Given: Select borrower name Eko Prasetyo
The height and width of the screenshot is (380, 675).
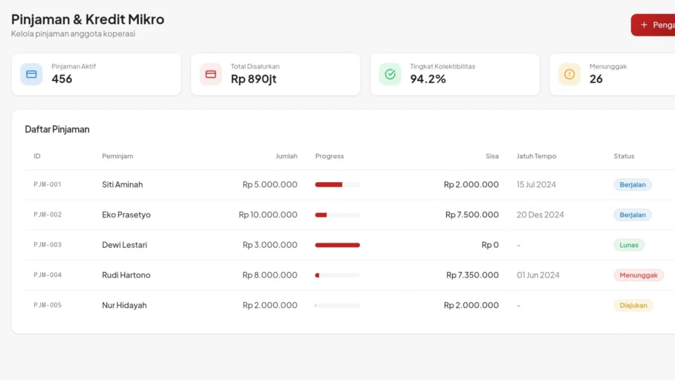Looking at the screenshot, I should (x=127, y=214).
